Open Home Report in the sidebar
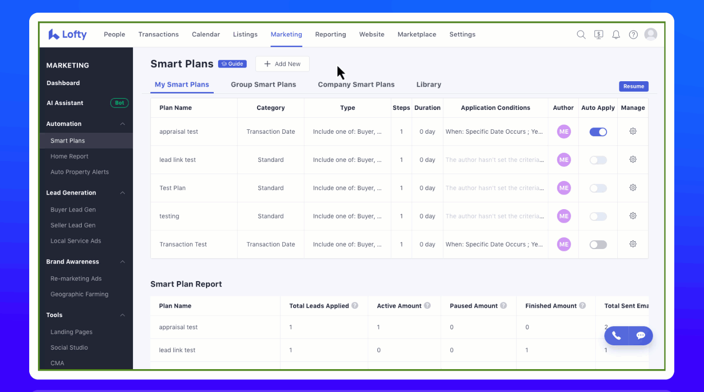 coord(70,157)
